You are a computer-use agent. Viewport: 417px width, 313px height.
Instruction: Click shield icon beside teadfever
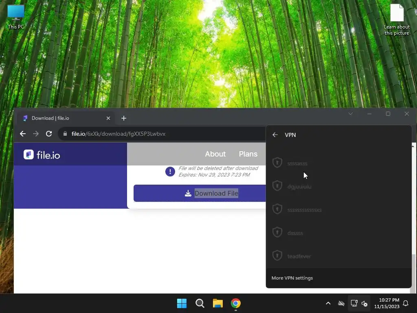coord(277,255)
